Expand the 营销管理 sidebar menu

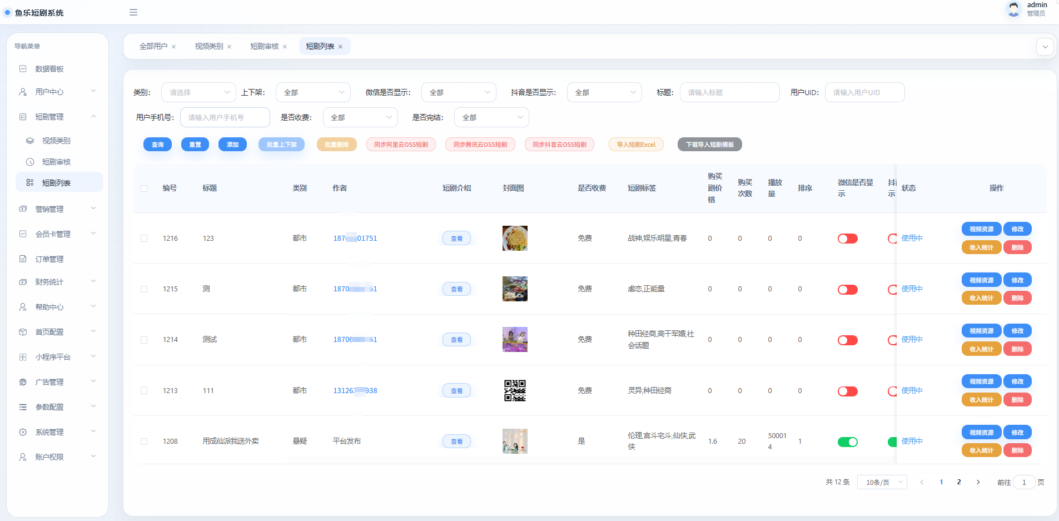click(x=57, y=209)
